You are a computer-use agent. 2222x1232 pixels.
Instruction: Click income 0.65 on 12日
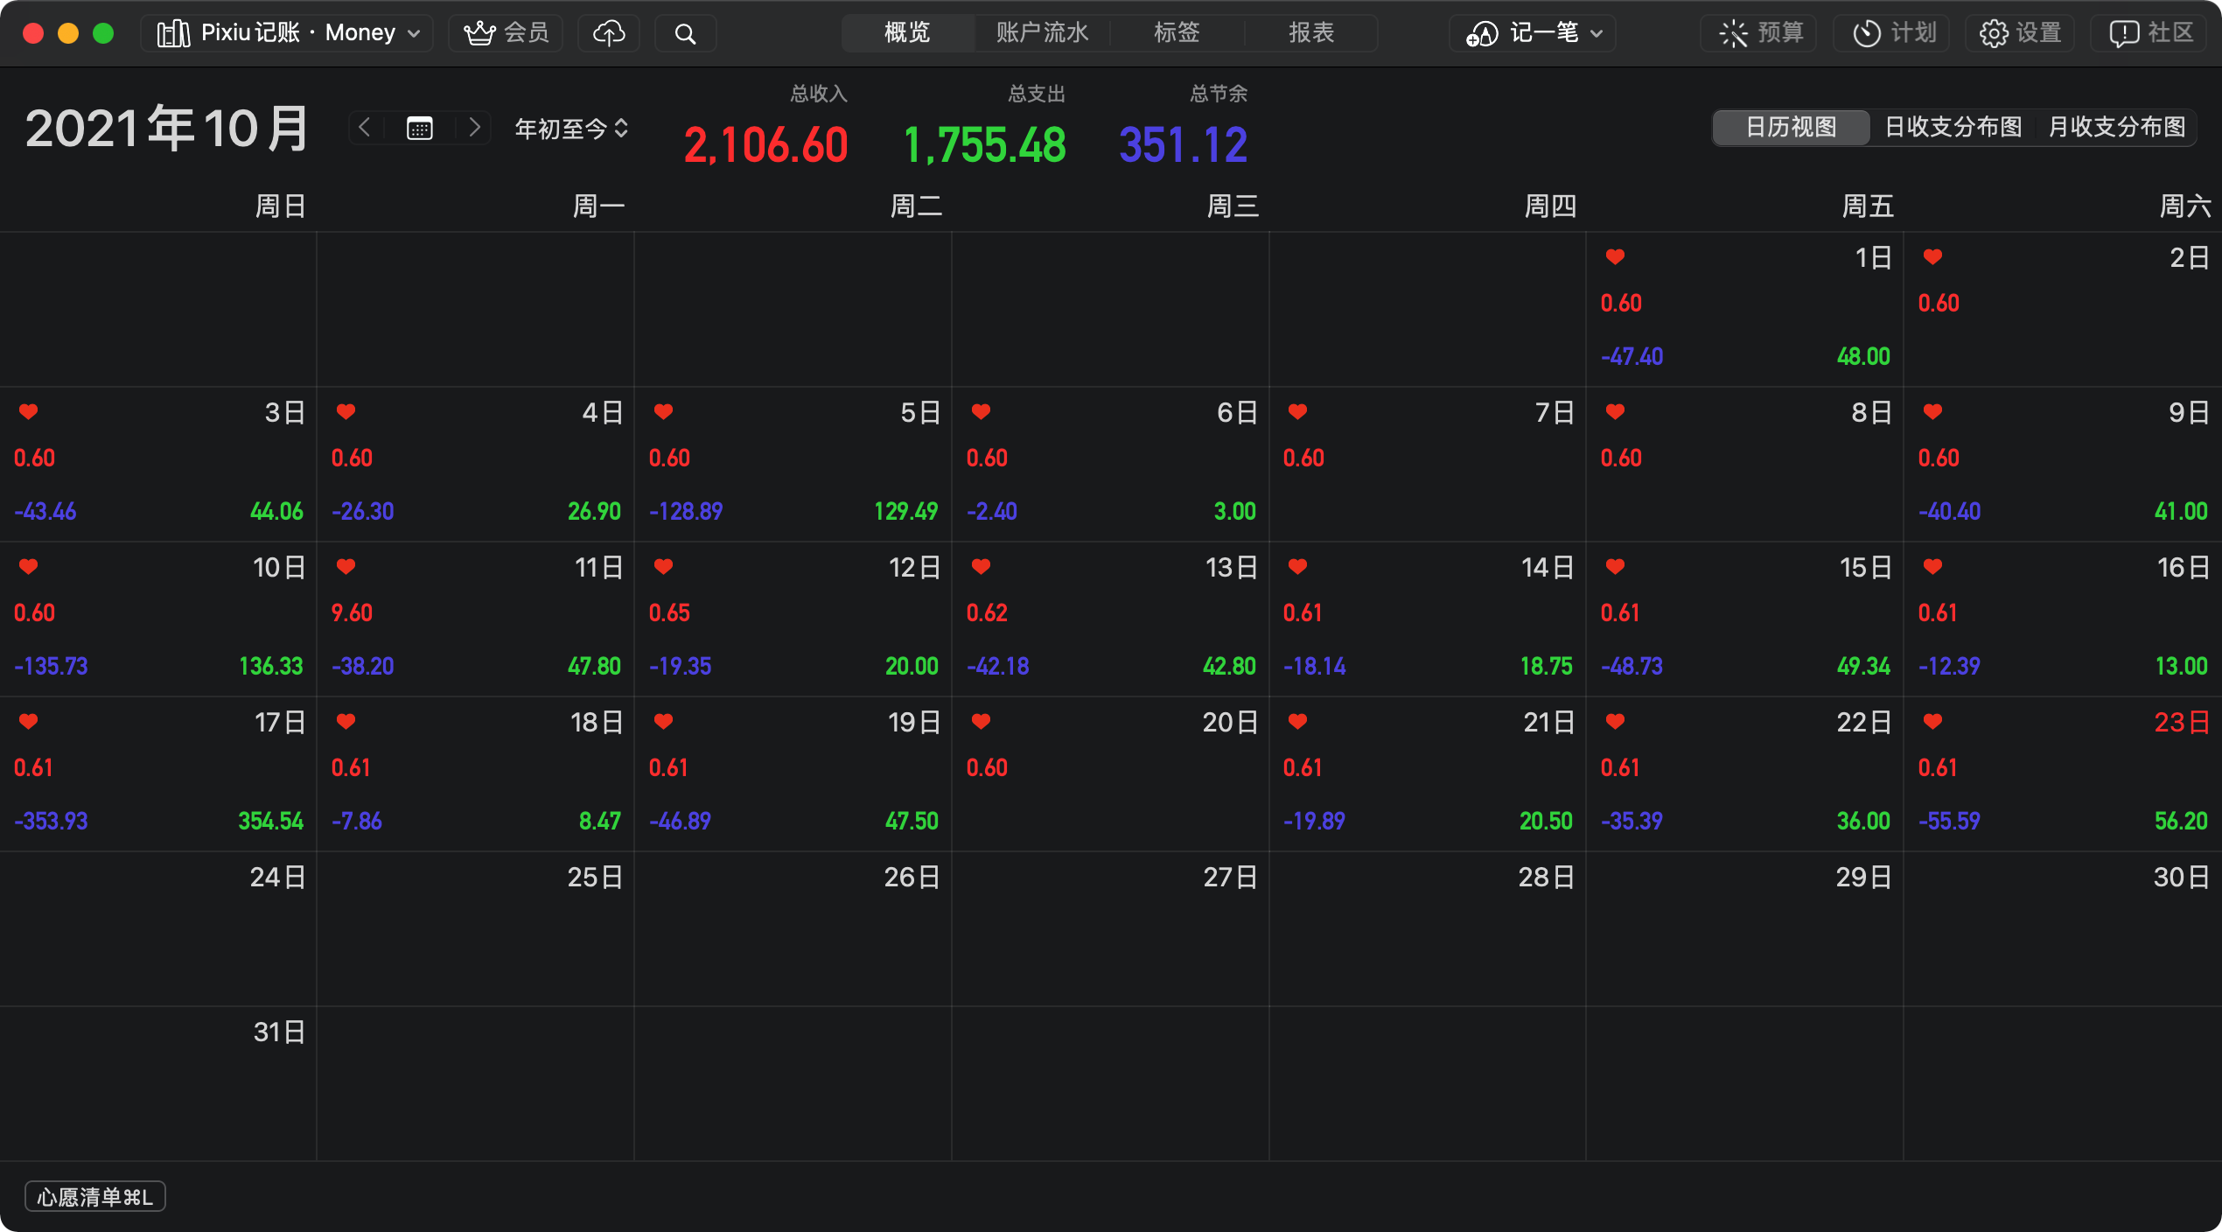pyautogui.click(x=669, y=612)
